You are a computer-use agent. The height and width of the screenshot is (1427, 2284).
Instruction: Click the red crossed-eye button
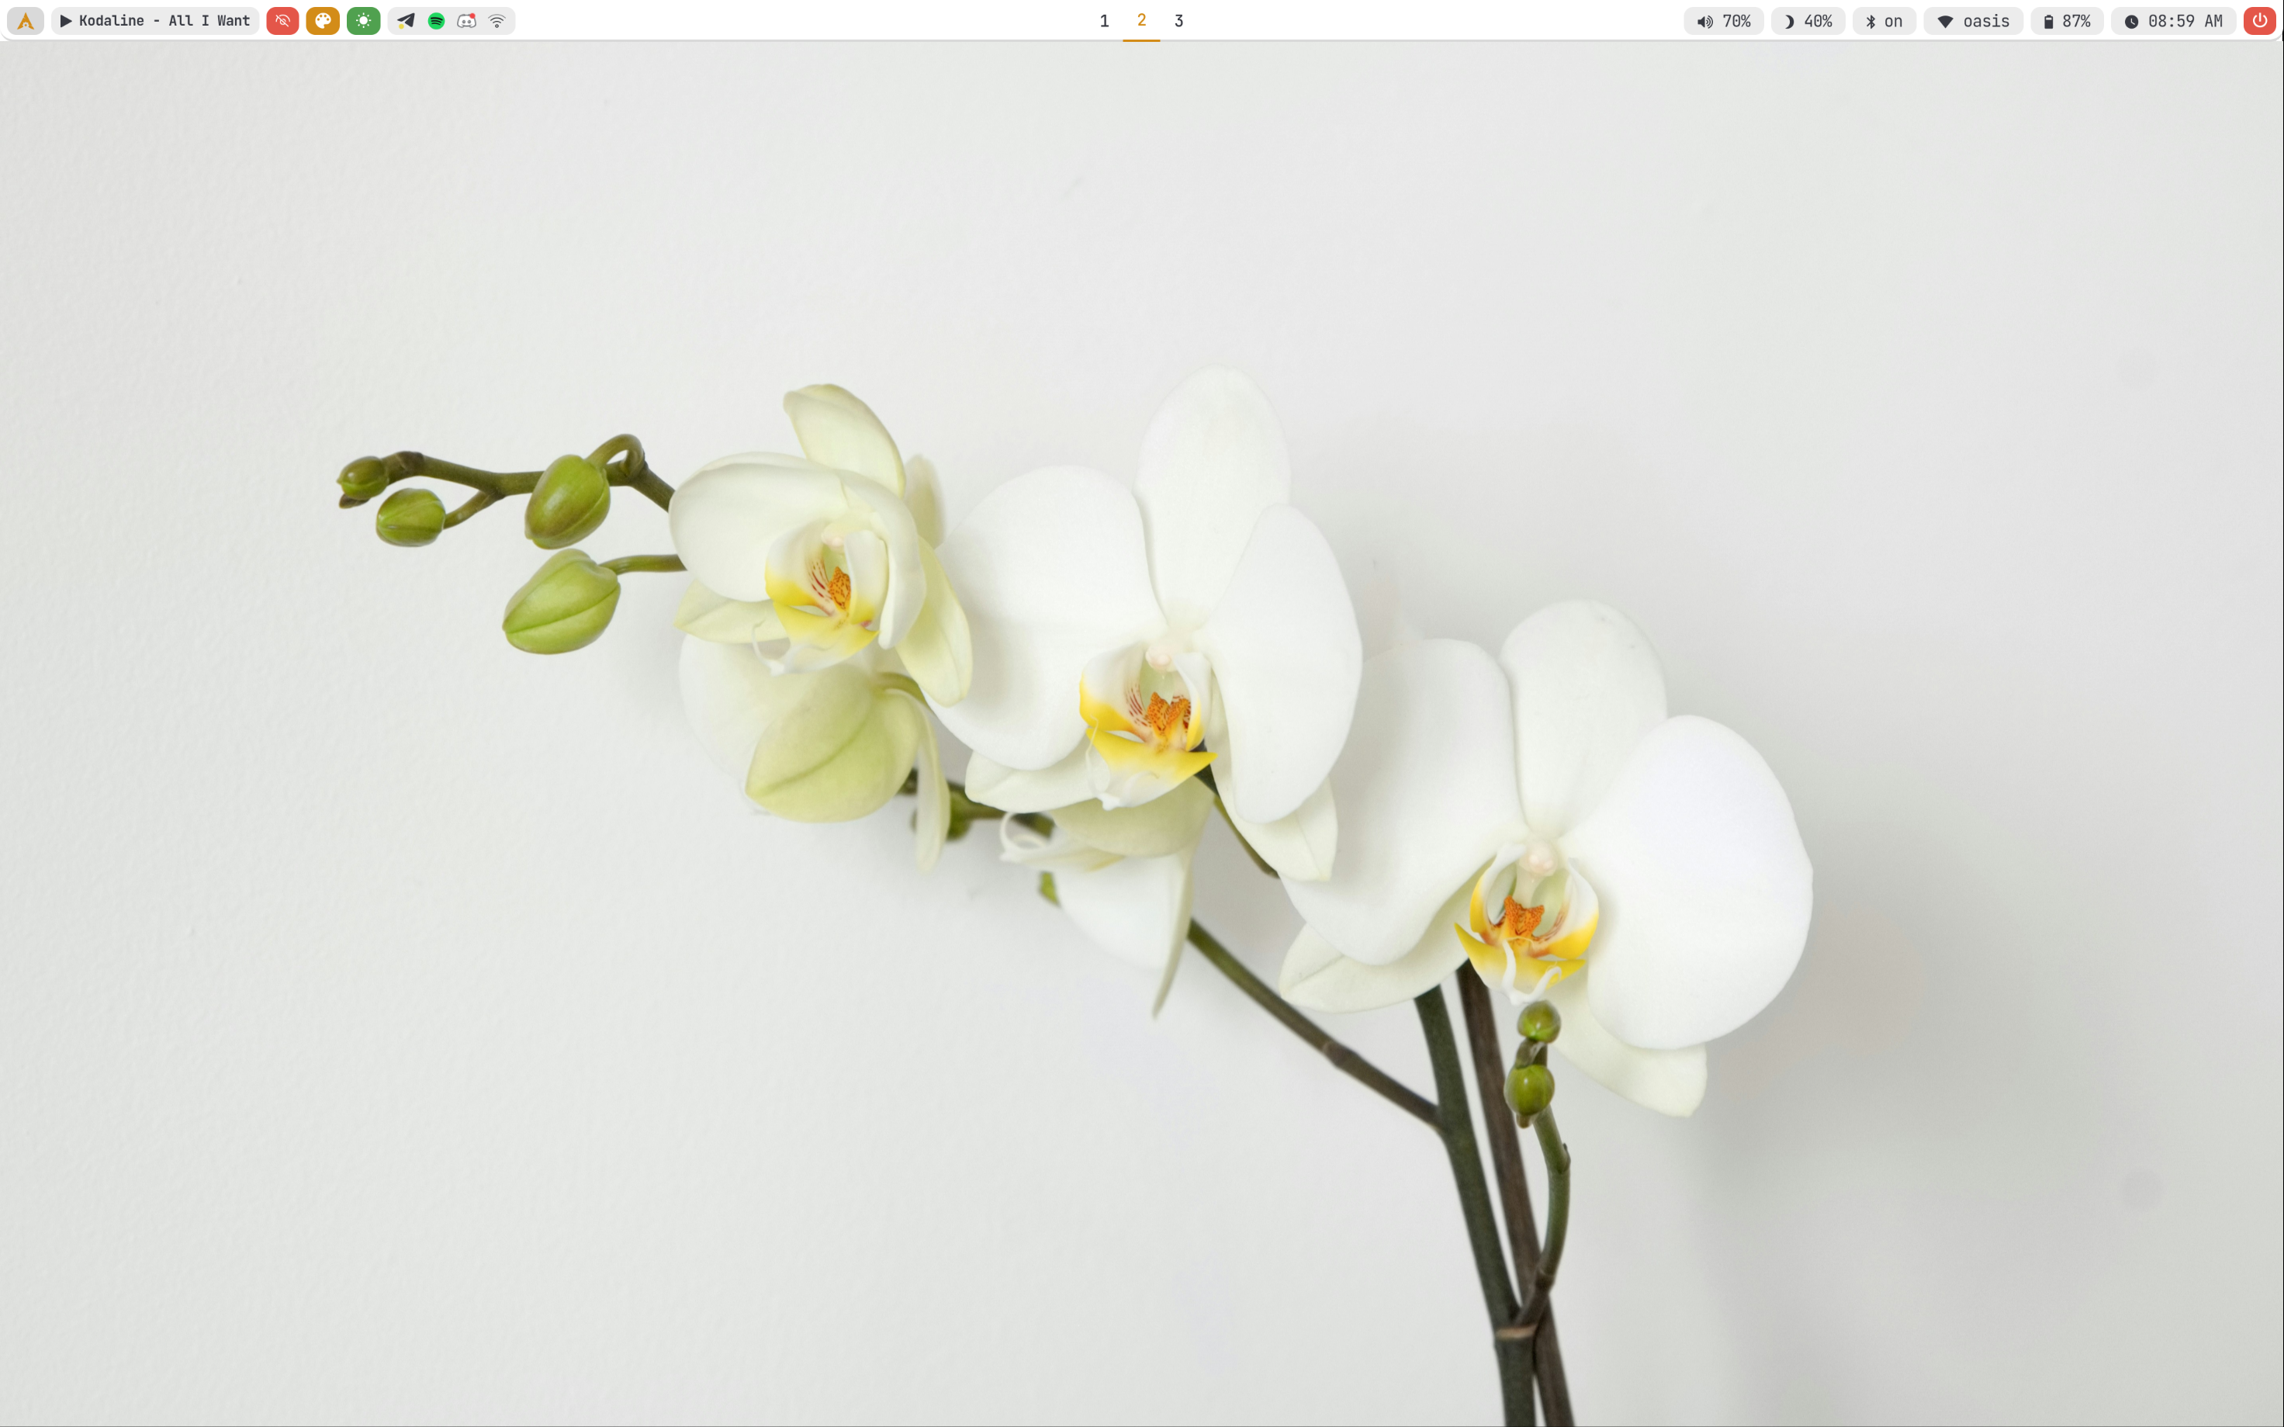[282, 21]
